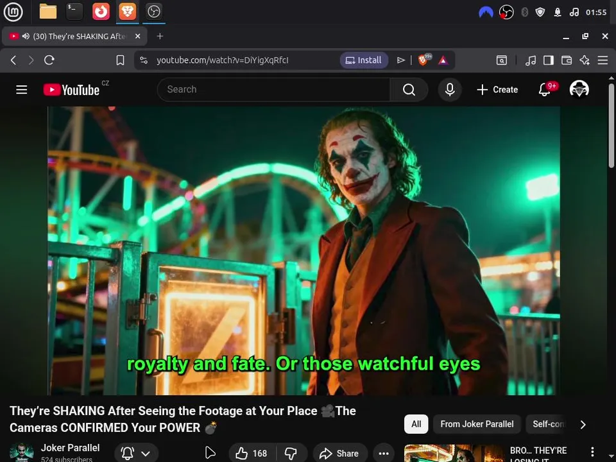
Task: Open the Leo AI assistant icon
Action: [x=585, y=60]
